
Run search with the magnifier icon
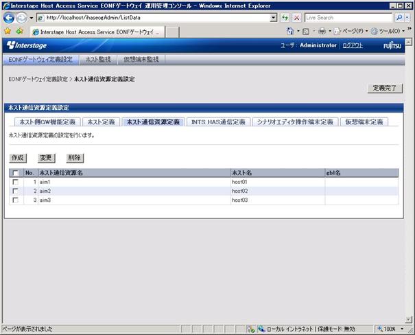pyautogui.click(x=399, y=18)
